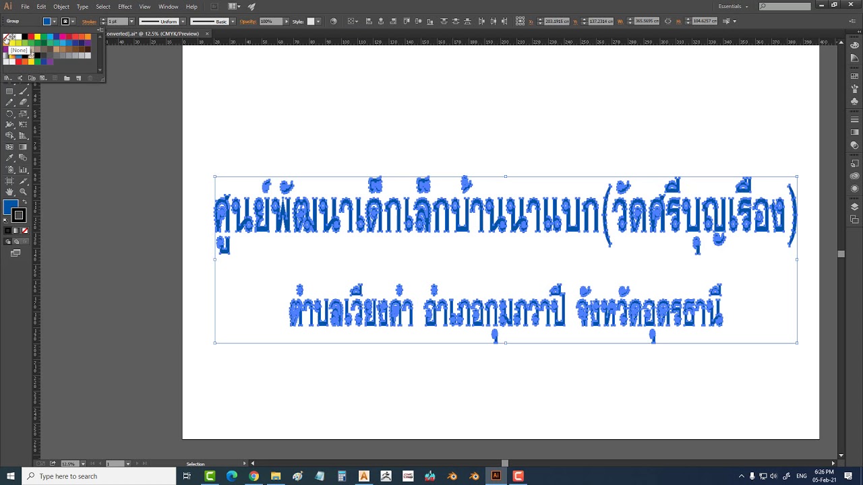Select the Mesh tool

(x=9, y=147)
